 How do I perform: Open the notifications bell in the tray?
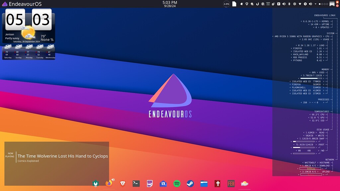242,4
